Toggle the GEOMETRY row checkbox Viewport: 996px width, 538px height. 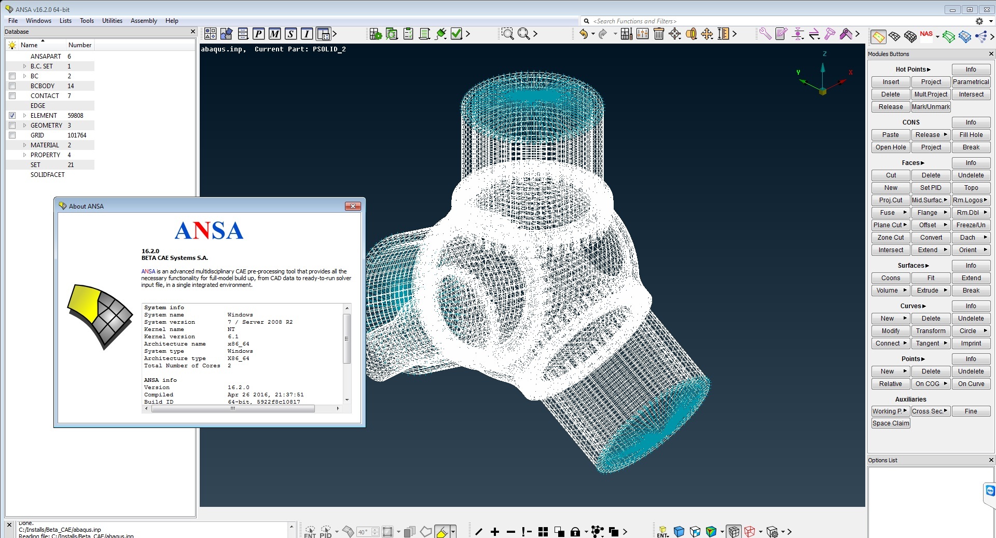[12, 126]
